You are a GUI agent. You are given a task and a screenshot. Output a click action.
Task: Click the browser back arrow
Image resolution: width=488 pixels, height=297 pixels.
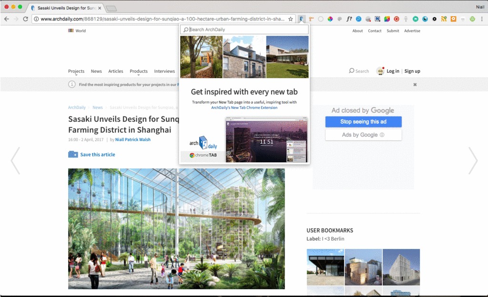point(7,19)
